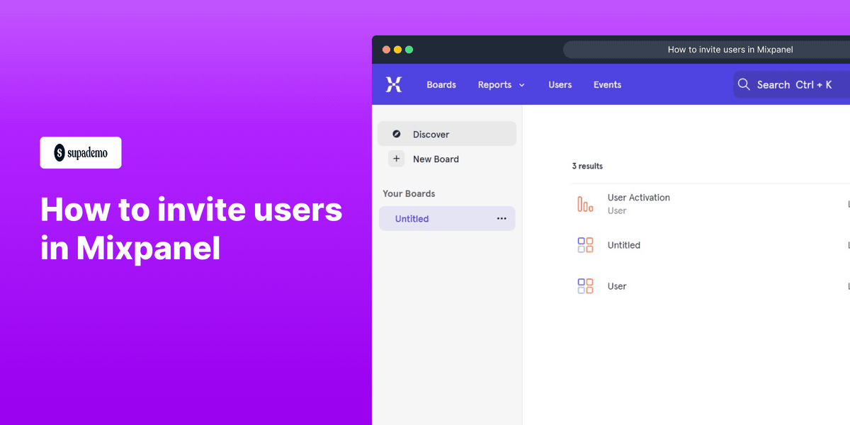Click the New Board button
This screenshot has height=425, width=850.
pos(436,159)
